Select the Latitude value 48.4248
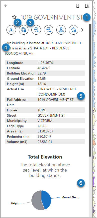This screenshot has width=97, height=218. pyautogui.click(x=43, y=68)
